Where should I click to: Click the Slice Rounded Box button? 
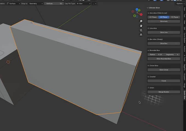(164, 59)
